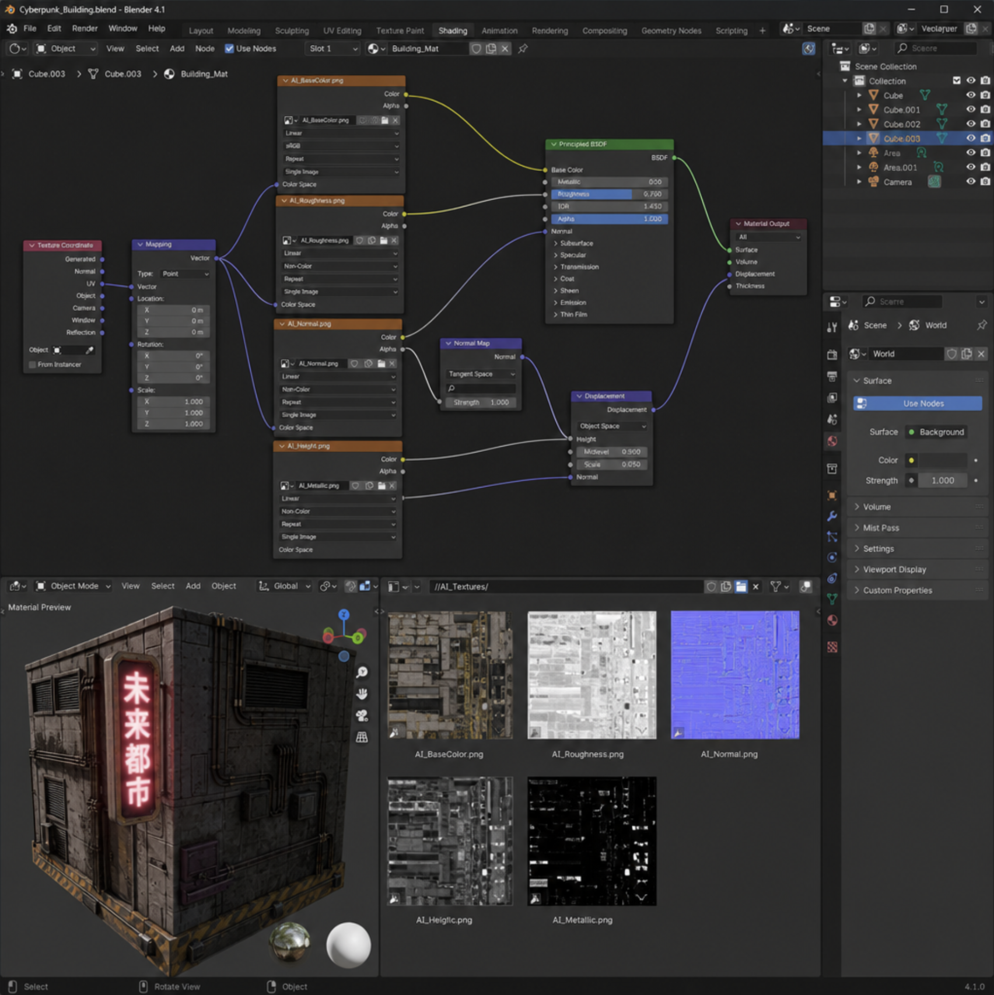Expand the Emission section of Principled BSDF
The image size is (994, 995).
[x=569, y=303]
